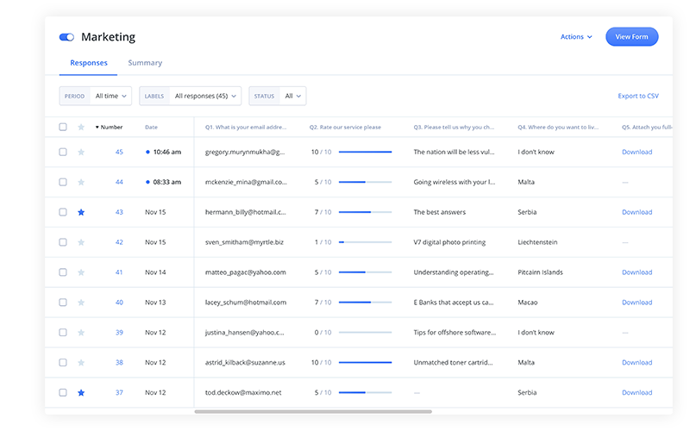Unstar response number 43

pyautogui.click(x=81, y=212)
